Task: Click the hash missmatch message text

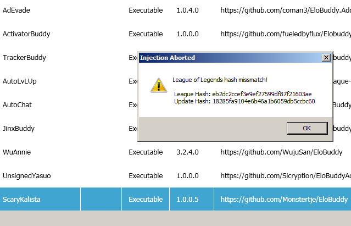Action: pos(220,80)
